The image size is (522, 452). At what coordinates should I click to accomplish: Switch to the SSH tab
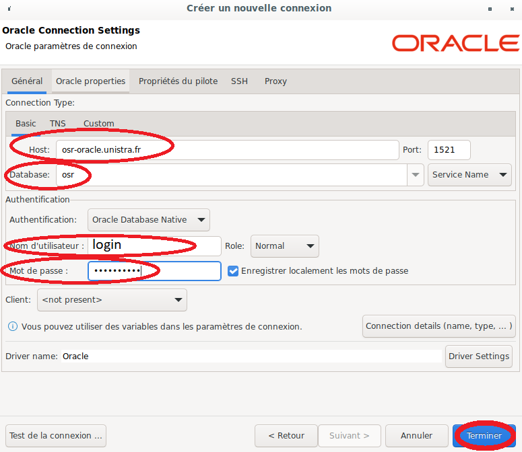point(239,81)
